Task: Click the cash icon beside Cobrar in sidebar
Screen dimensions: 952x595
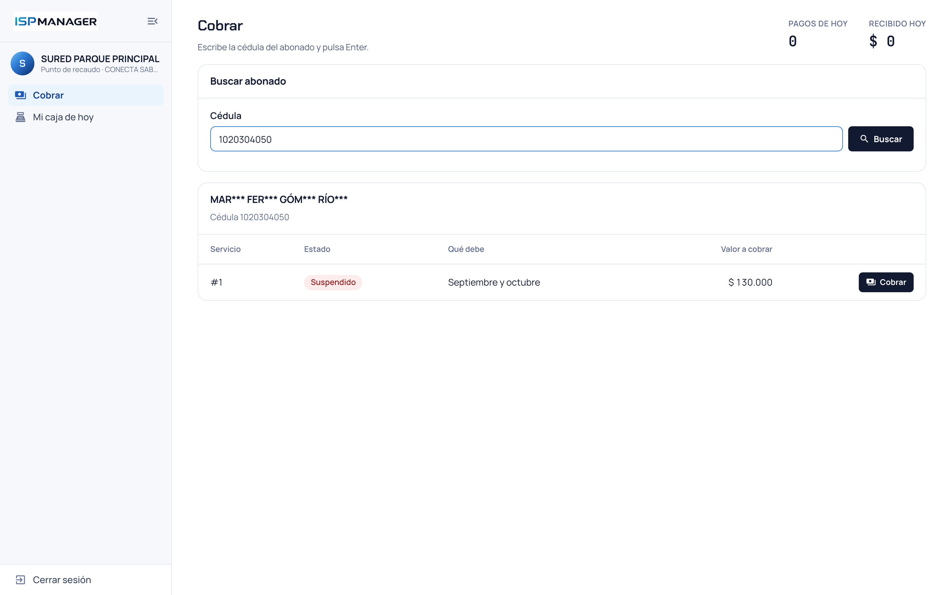Action: pyautogui.click(x=20, y=95)
